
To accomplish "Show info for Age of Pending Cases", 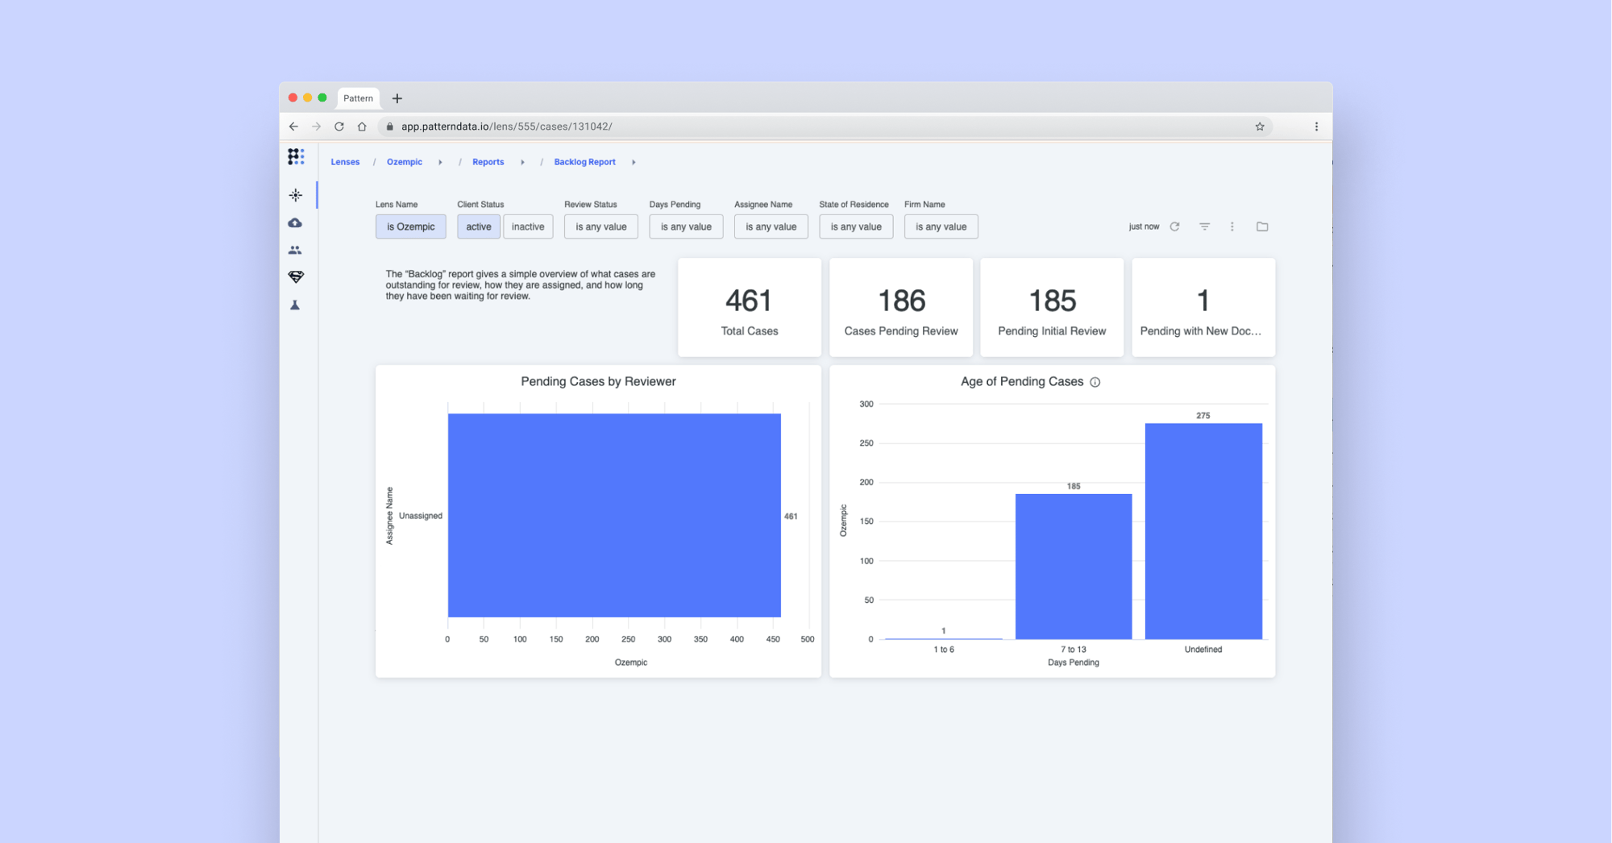I will tap(1095, 382).
